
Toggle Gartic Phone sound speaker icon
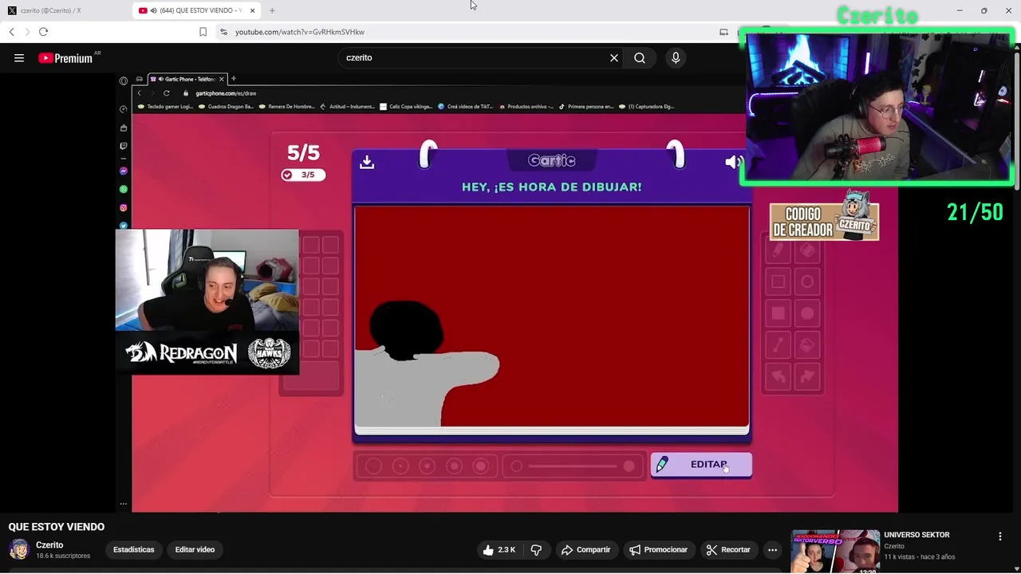point(733,162)
